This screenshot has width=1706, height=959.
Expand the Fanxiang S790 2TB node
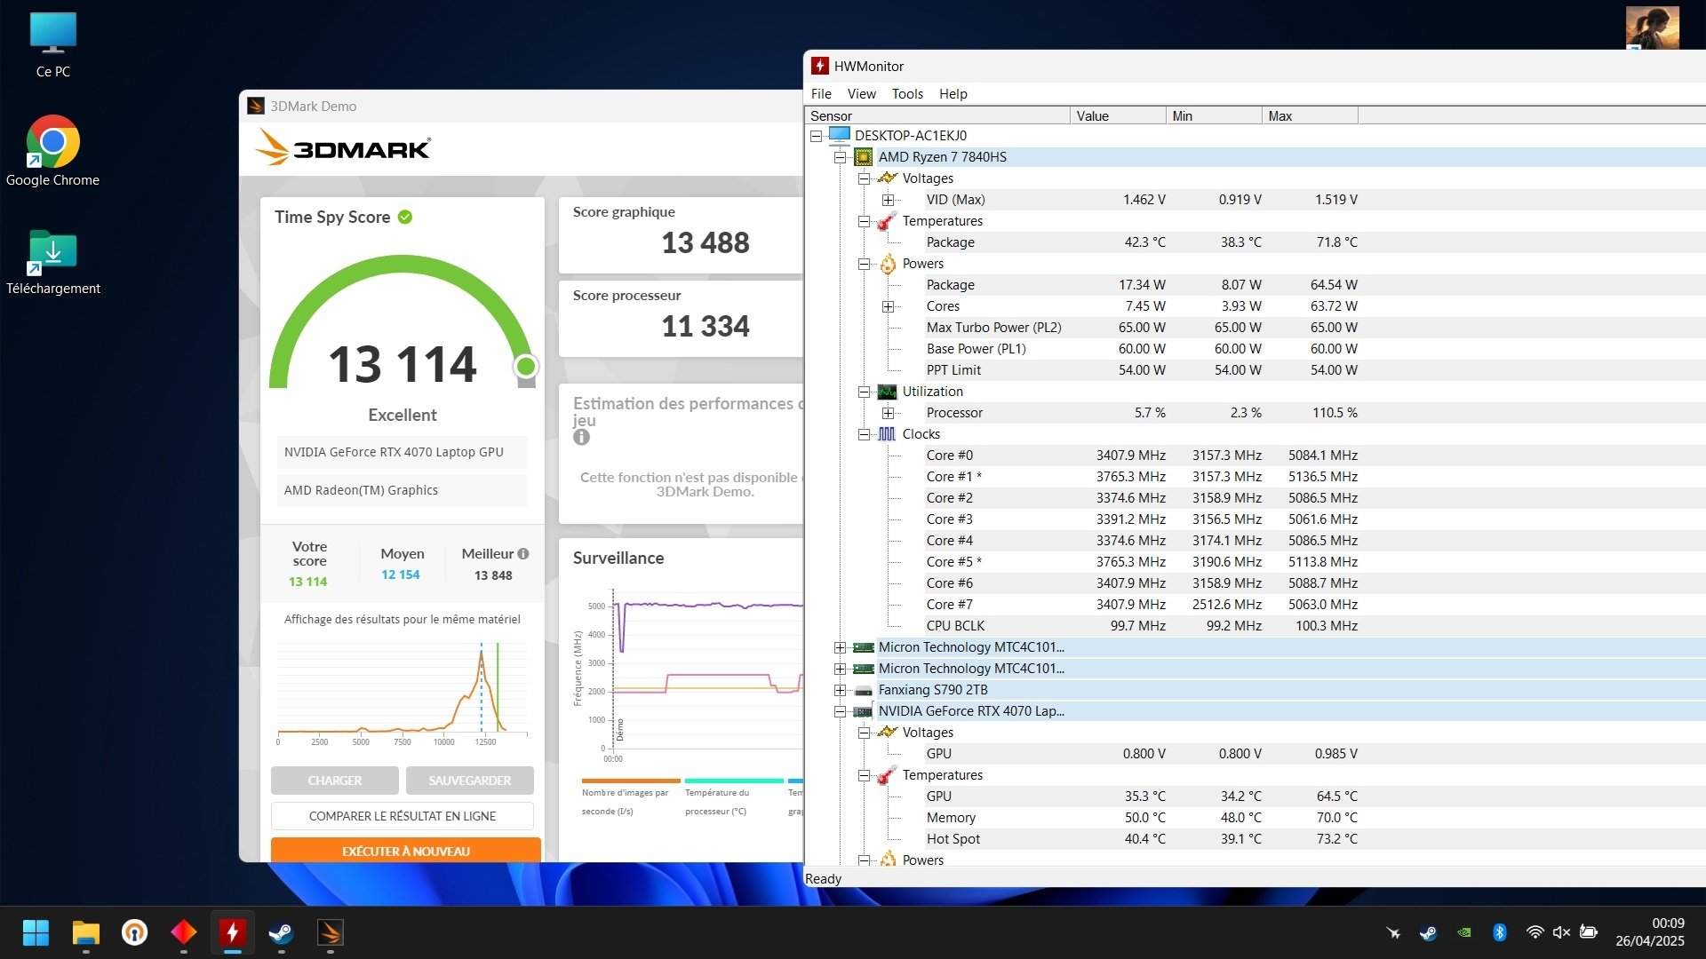pyautogui.click(x=840, y=690)
